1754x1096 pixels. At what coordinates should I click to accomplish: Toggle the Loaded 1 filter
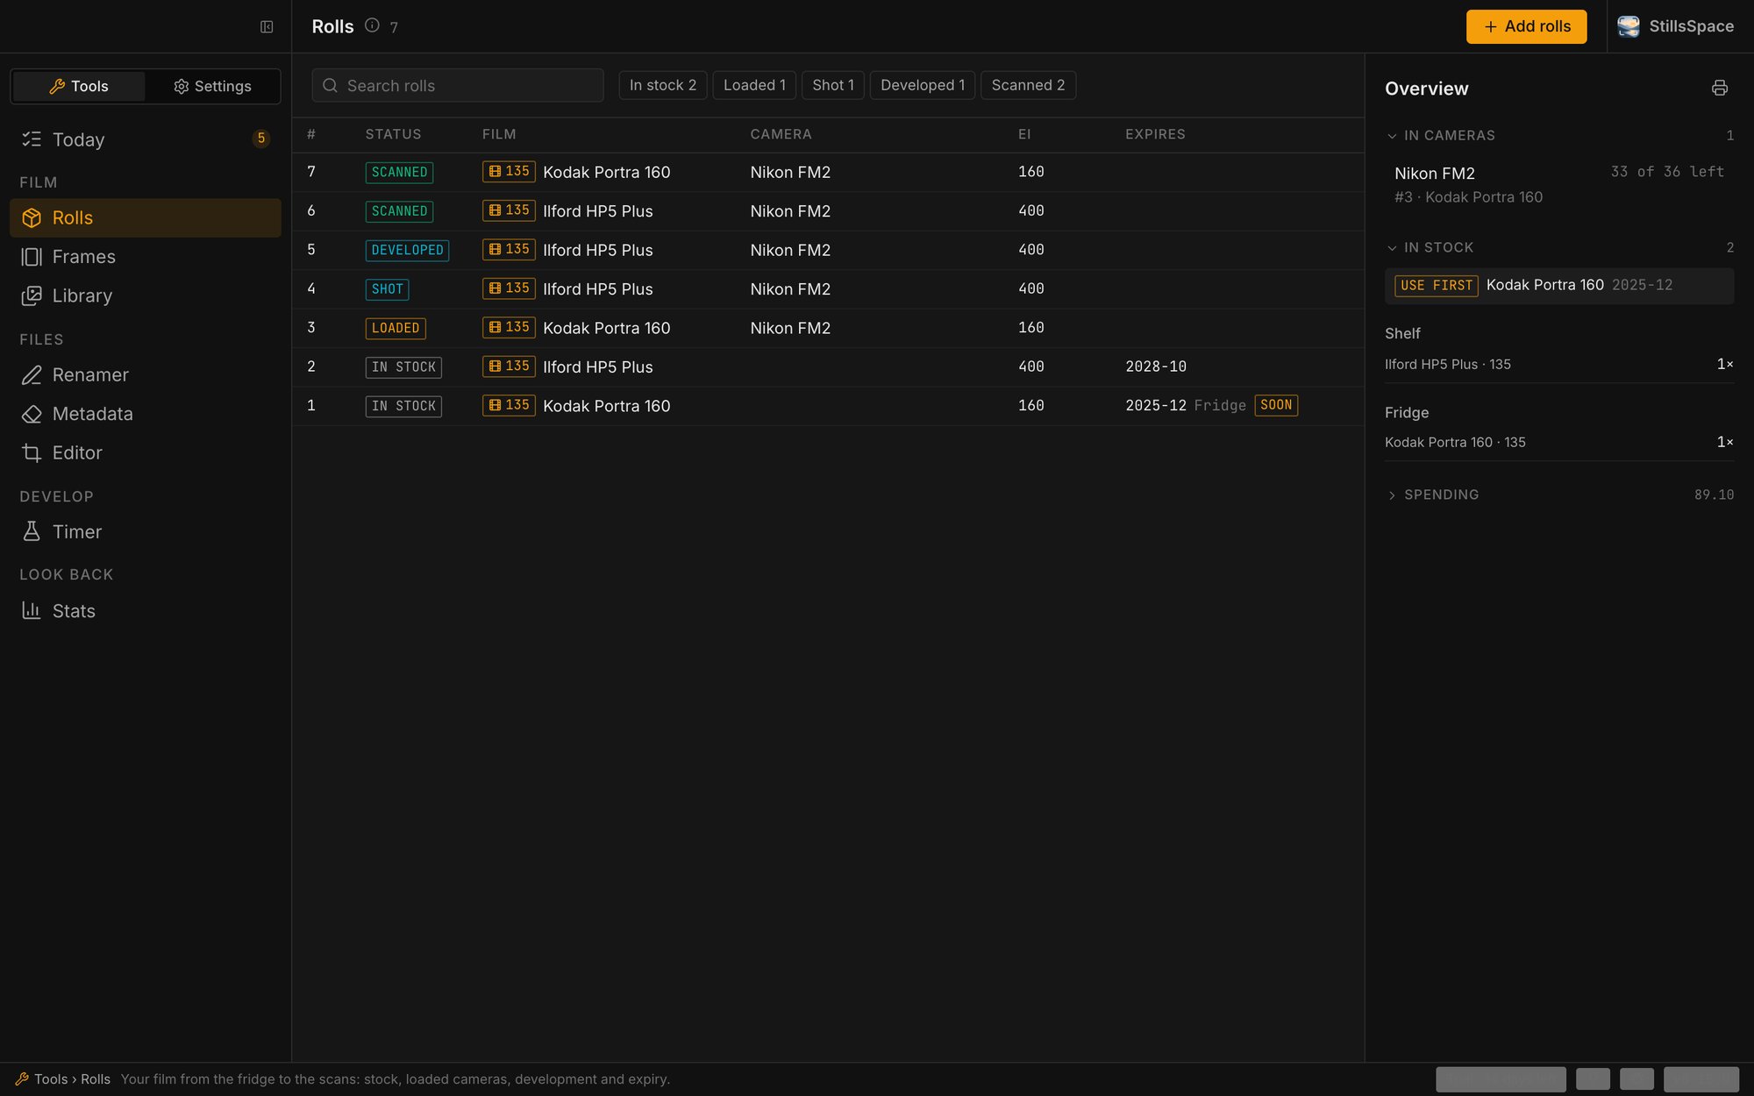754,85
